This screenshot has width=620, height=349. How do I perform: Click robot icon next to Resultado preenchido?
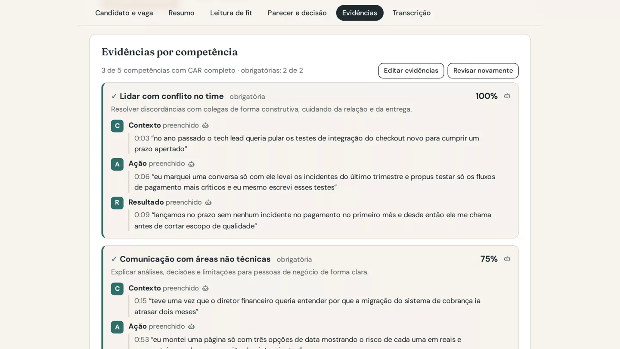(x=208, y=203)
